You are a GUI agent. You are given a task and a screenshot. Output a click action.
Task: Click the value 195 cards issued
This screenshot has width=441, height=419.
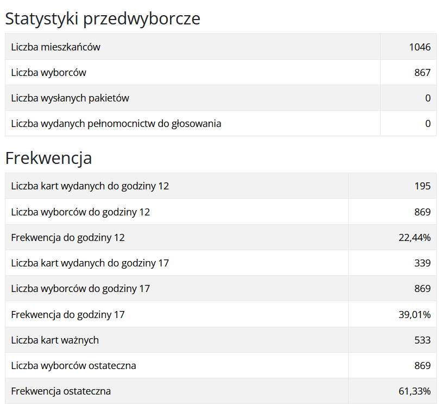click(x=422, y=186)
